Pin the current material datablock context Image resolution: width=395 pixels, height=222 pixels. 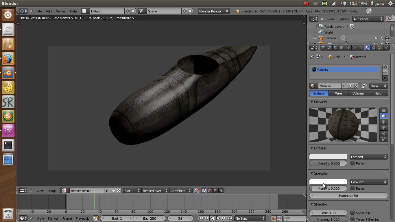(312, 57)
